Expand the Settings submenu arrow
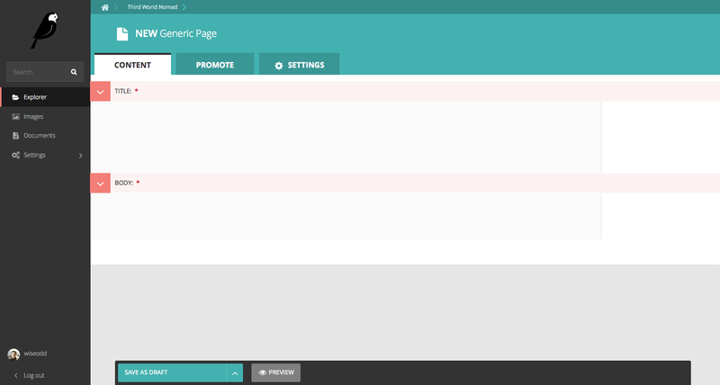Screen dimensions: 720x385 [81, 156]
